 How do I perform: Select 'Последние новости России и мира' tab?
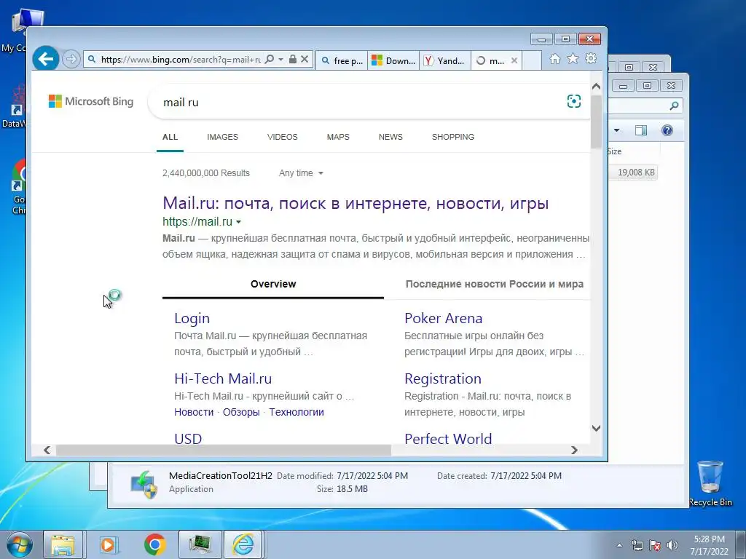pyautogui.click(x=495, y=284)
